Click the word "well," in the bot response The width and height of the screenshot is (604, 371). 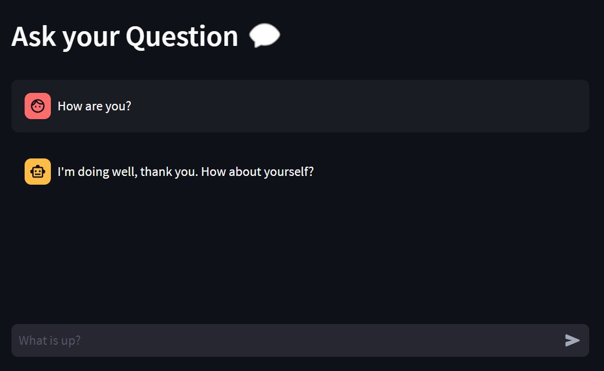tap(124, 172)
